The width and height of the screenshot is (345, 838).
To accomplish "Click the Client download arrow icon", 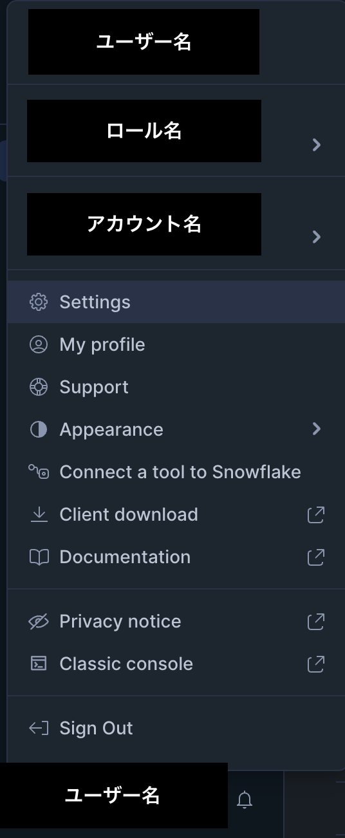I will pyautogui.click(x=39, y=514).
